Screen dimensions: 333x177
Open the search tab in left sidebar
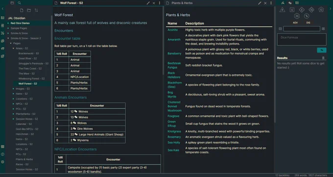click(19, 3)
